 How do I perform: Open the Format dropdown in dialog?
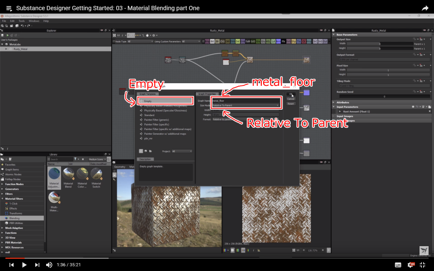point(245,119)
